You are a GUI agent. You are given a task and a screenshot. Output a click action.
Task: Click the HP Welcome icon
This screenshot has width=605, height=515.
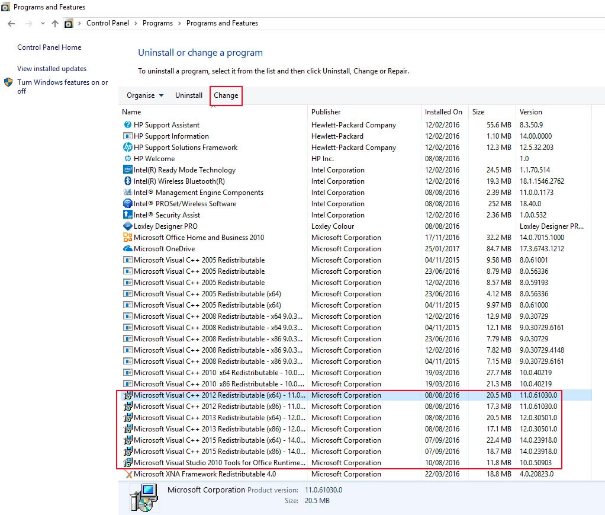127,158
